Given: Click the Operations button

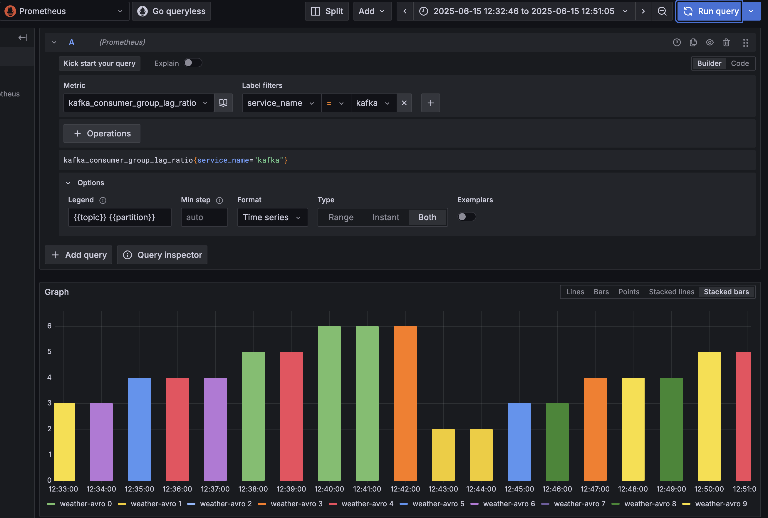Looking at the screenshot, I should 102,133.
